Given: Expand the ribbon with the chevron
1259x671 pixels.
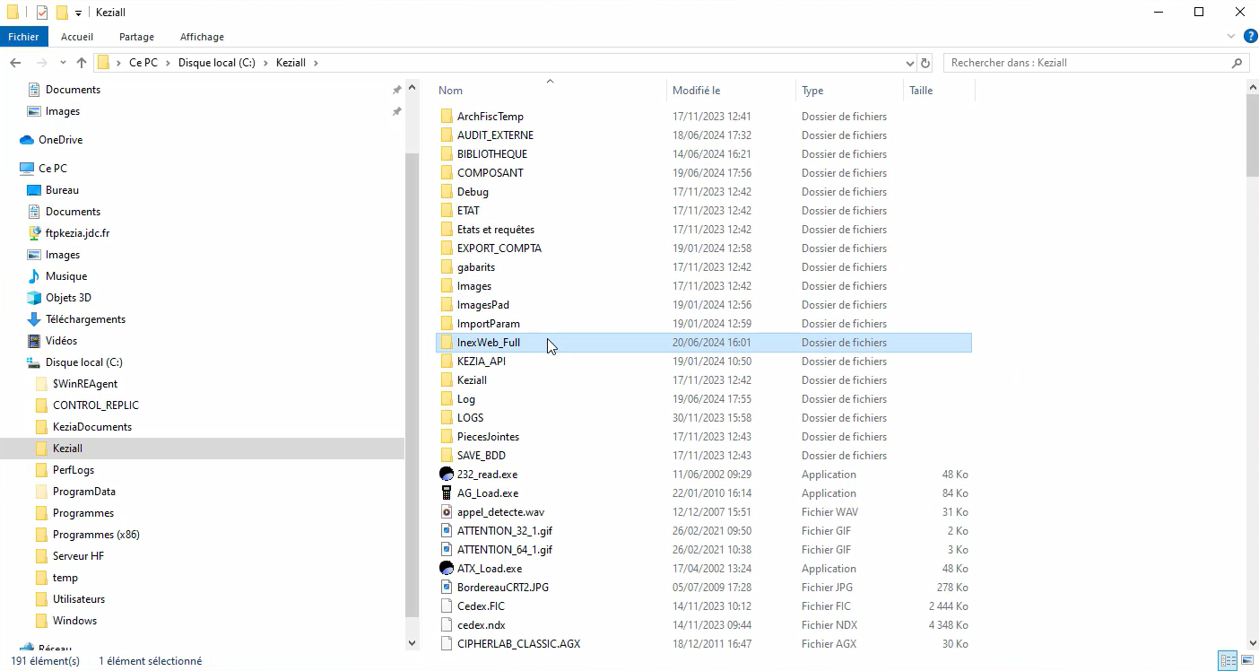Looking at the screenshot, I should tap(1231, 37).
